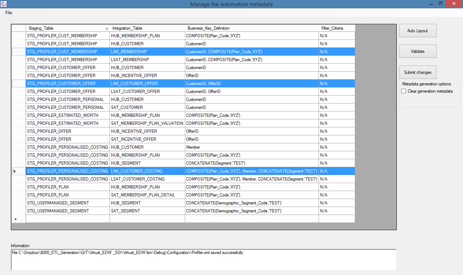Click the new-row asterisk row header
The height and width of the screenshot is (275, 463).
tap(18, 219)
